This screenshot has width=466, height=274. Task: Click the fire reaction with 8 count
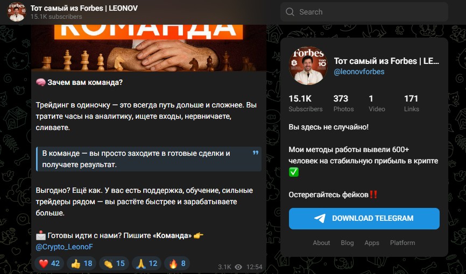click(x=177, y=263)
